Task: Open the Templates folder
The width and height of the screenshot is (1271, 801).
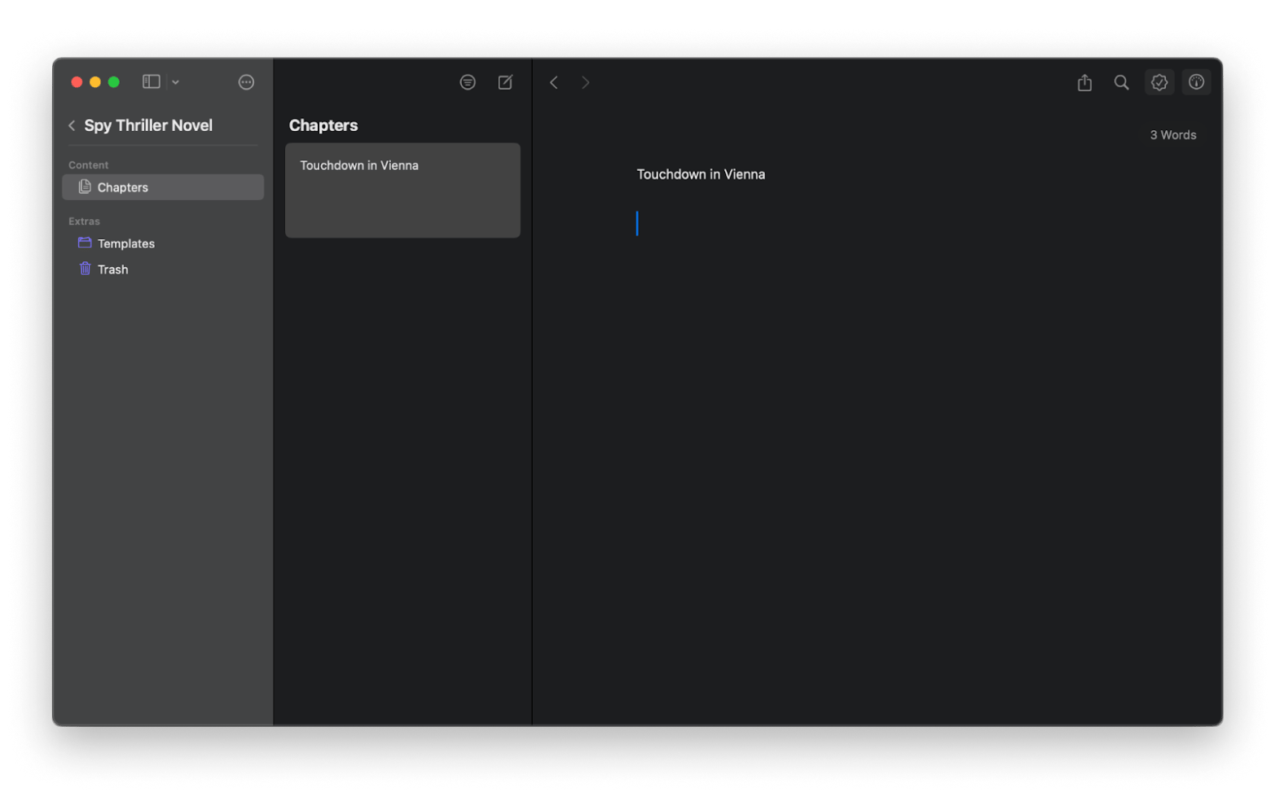Action: coord(125,243)
